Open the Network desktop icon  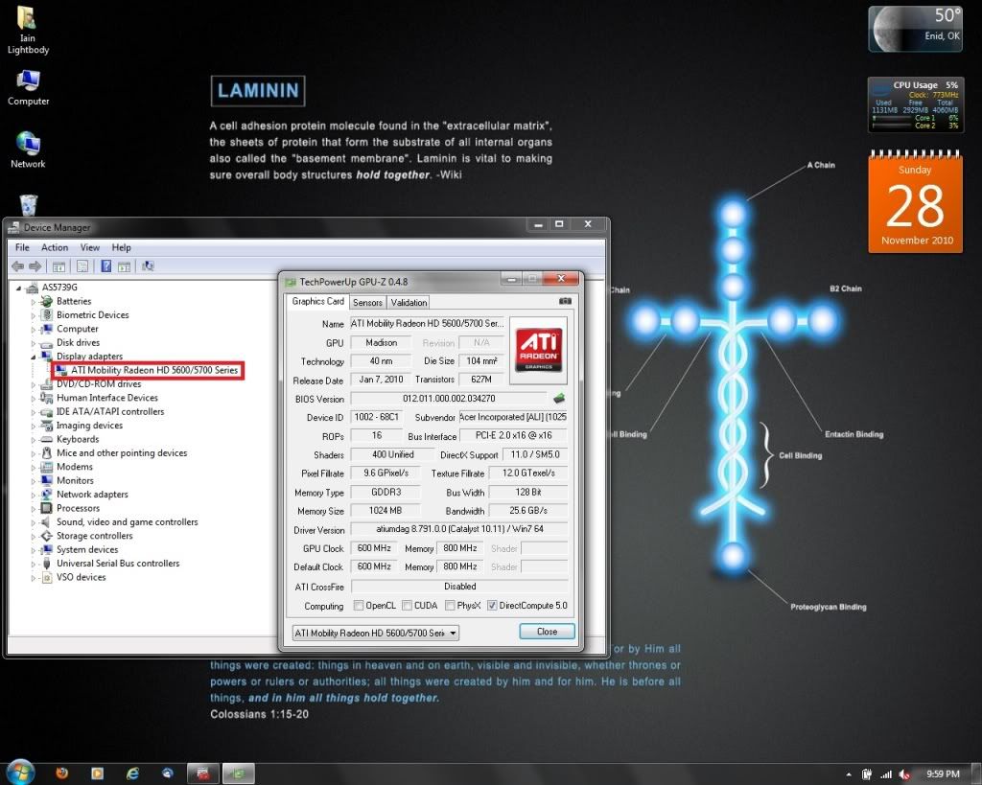28,150
